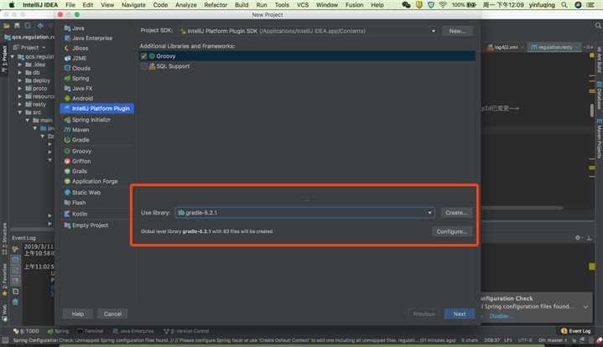
Task: Collapse the src folder in project tree
Action: (20, 112)
